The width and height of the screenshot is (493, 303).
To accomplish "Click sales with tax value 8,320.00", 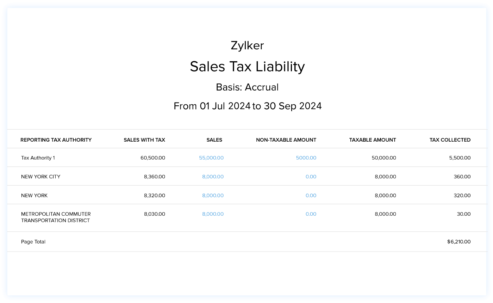I will (x=155, y=195).
